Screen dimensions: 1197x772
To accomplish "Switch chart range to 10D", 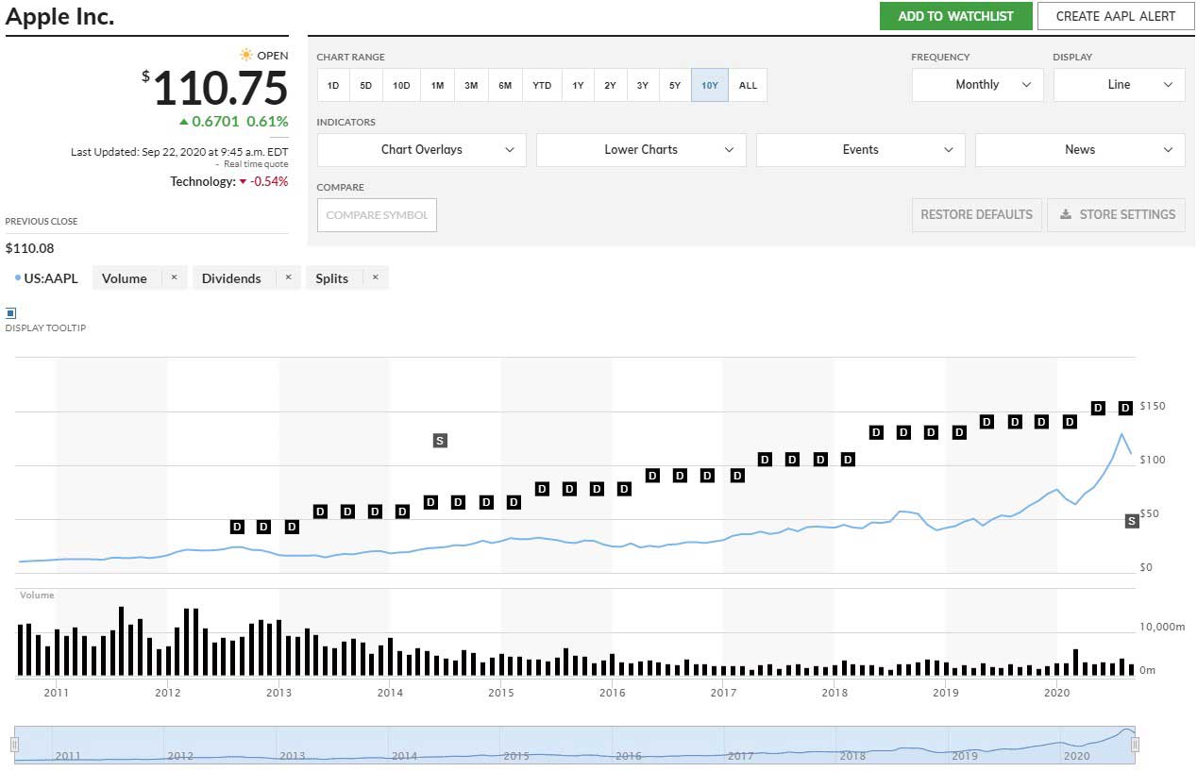I will (x=401, y=85).
